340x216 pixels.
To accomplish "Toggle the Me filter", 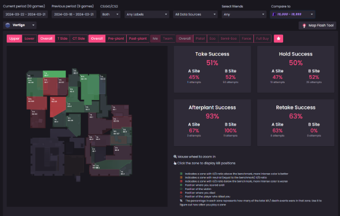I will tap(155, 39).
